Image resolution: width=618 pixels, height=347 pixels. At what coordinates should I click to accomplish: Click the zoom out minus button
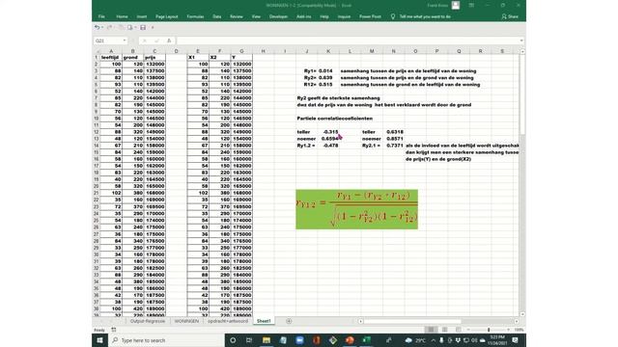(x=467, y=330)
